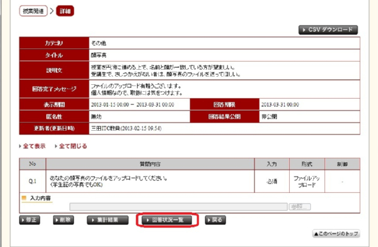Expand all with 全て表示 link
The image size is (378, 247).
32,146
